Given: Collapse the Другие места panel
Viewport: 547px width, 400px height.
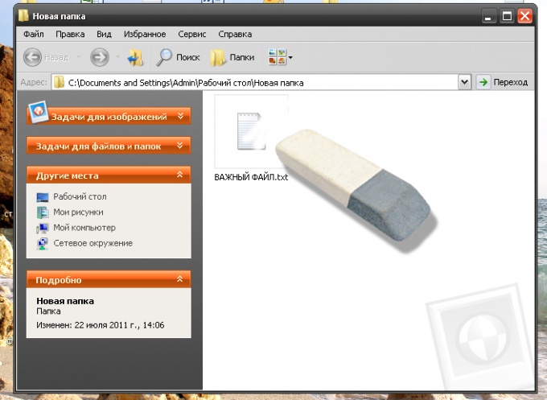Looking at the screenshot, I should (109, 175).
